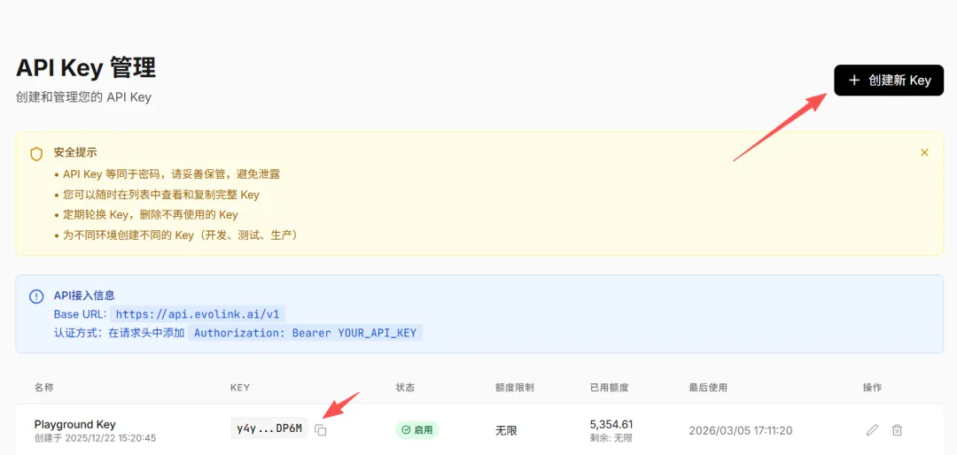Screen dimensions: 957x455
Task: Click the 启用 status badge
Action: tap(416, 430)
